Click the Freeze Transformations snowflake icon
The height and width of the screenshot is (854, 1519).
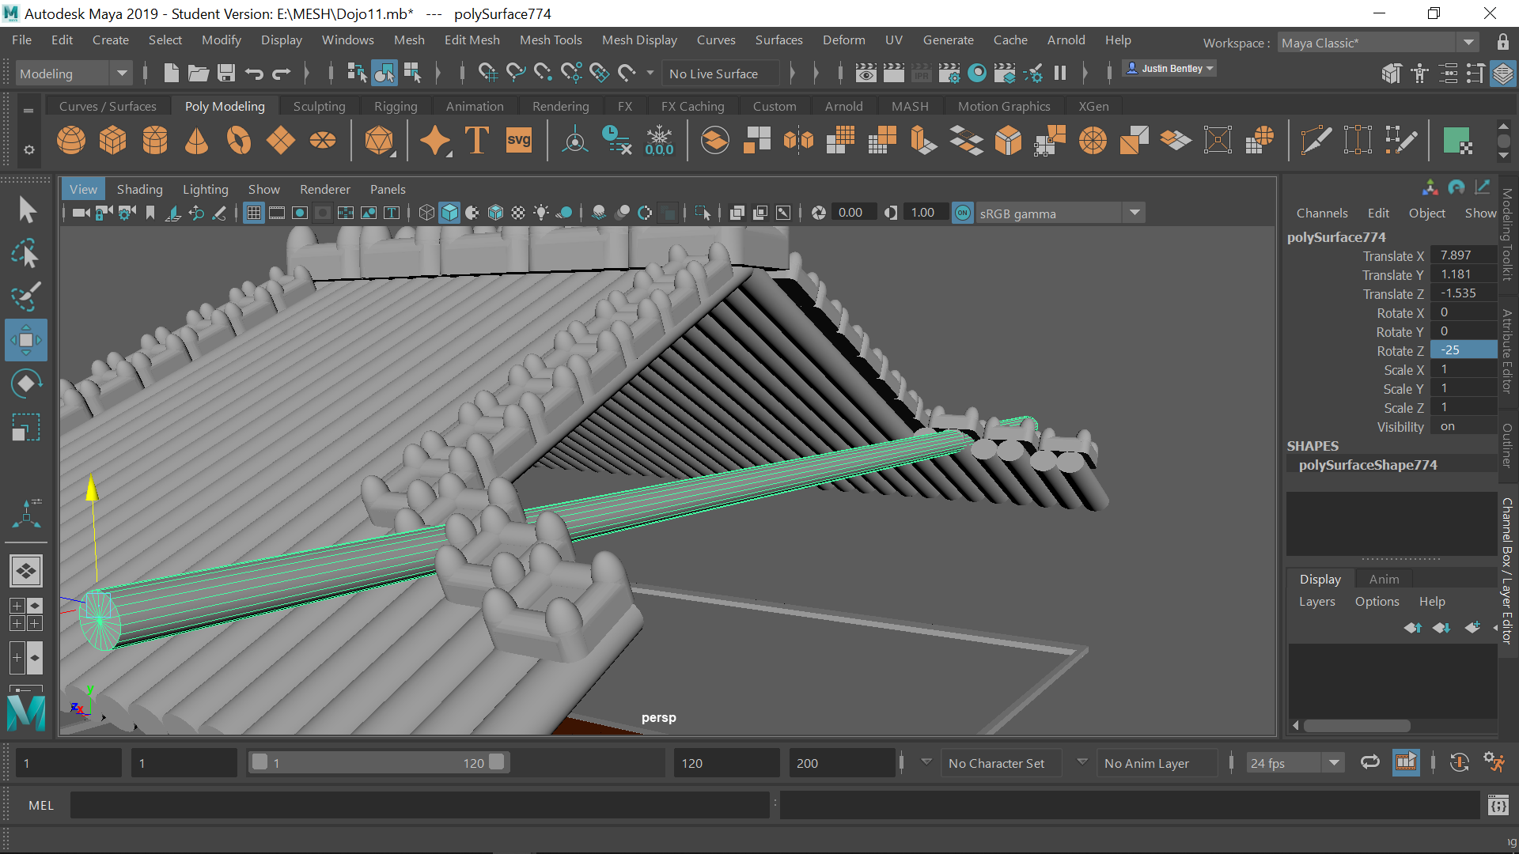point(659,141)
